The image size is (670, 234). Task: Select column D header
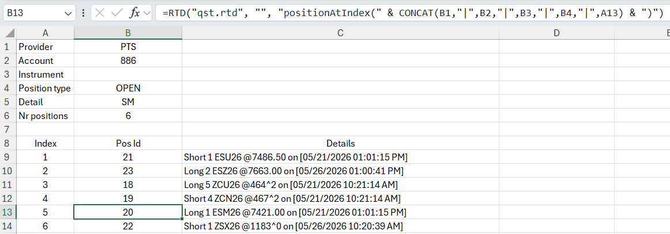coord(556,32)
